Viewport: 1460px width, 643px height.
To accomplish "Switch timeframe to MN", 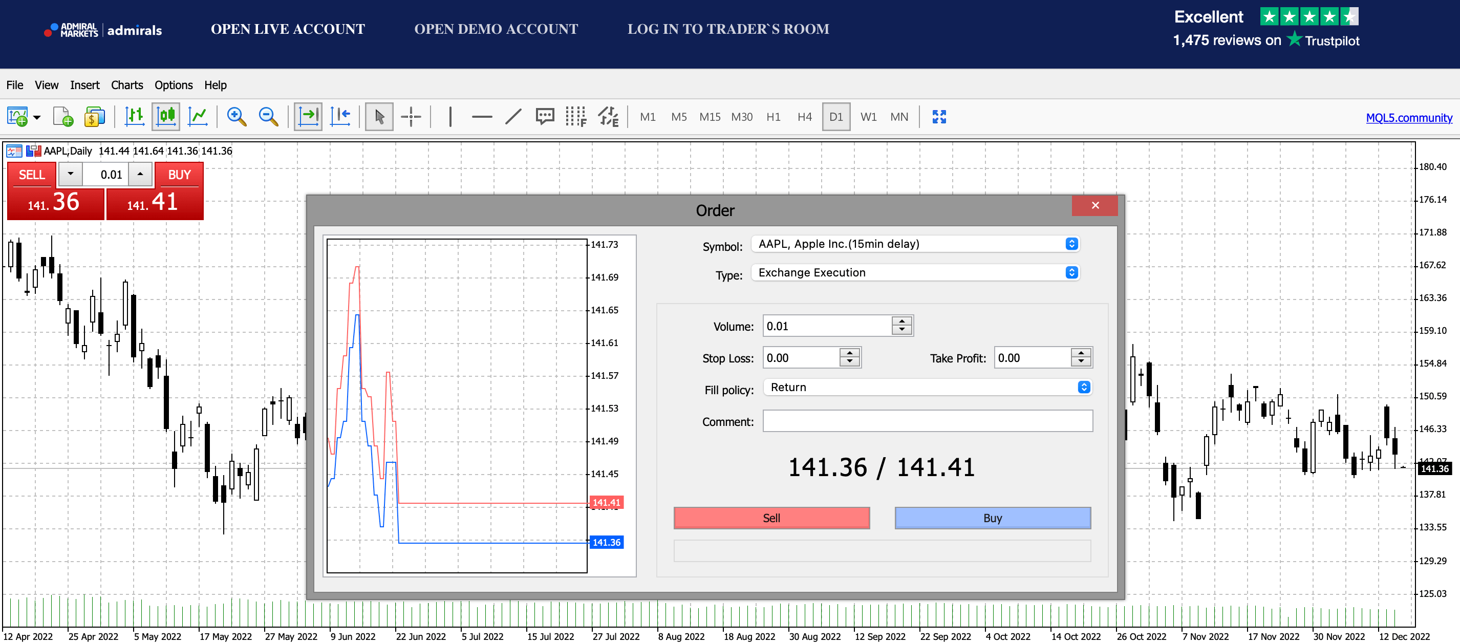I will click(x=899, y=117).
